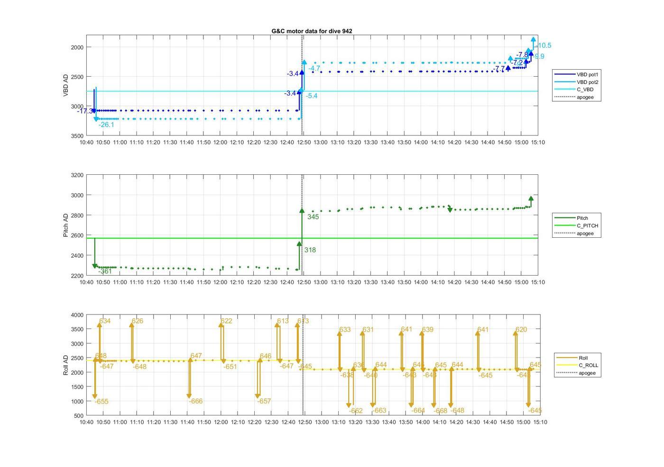
Task: Click the '-668' roll data label
Action: tap(440, 411)
